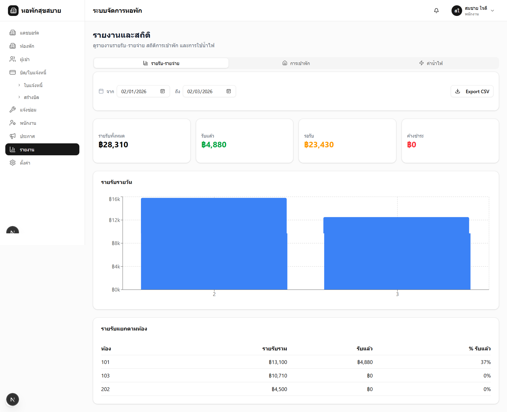Open the Next.js dev tools badge at bottom

point(12,400)
